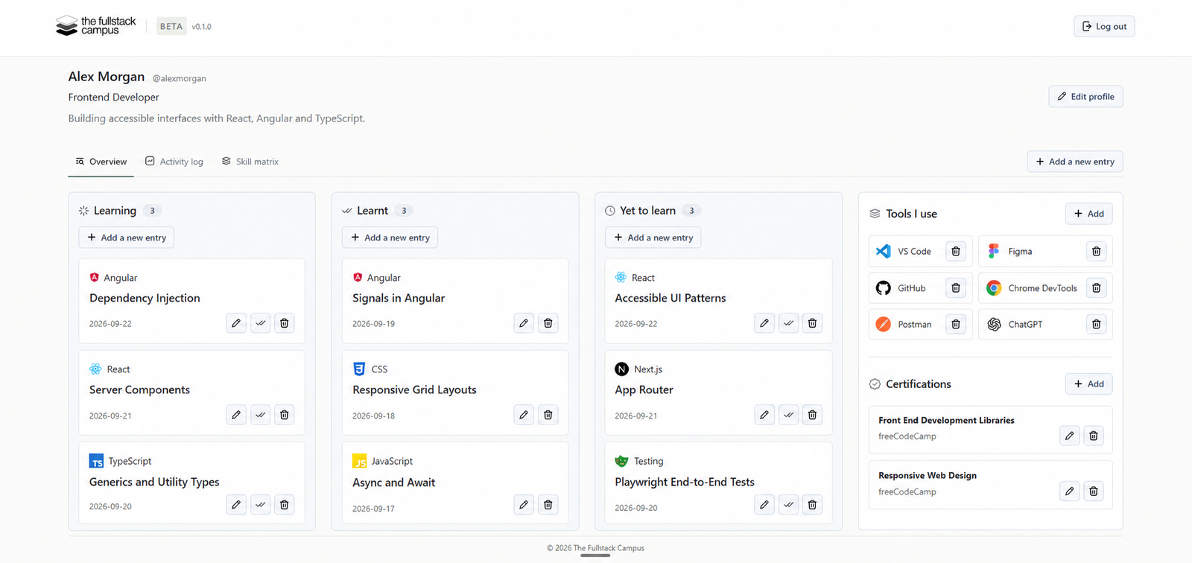The width and height of the screenshot is (1192, 563).
Task: Mark Accessible UI Patterns as learnt
Action: coord(788,323)
